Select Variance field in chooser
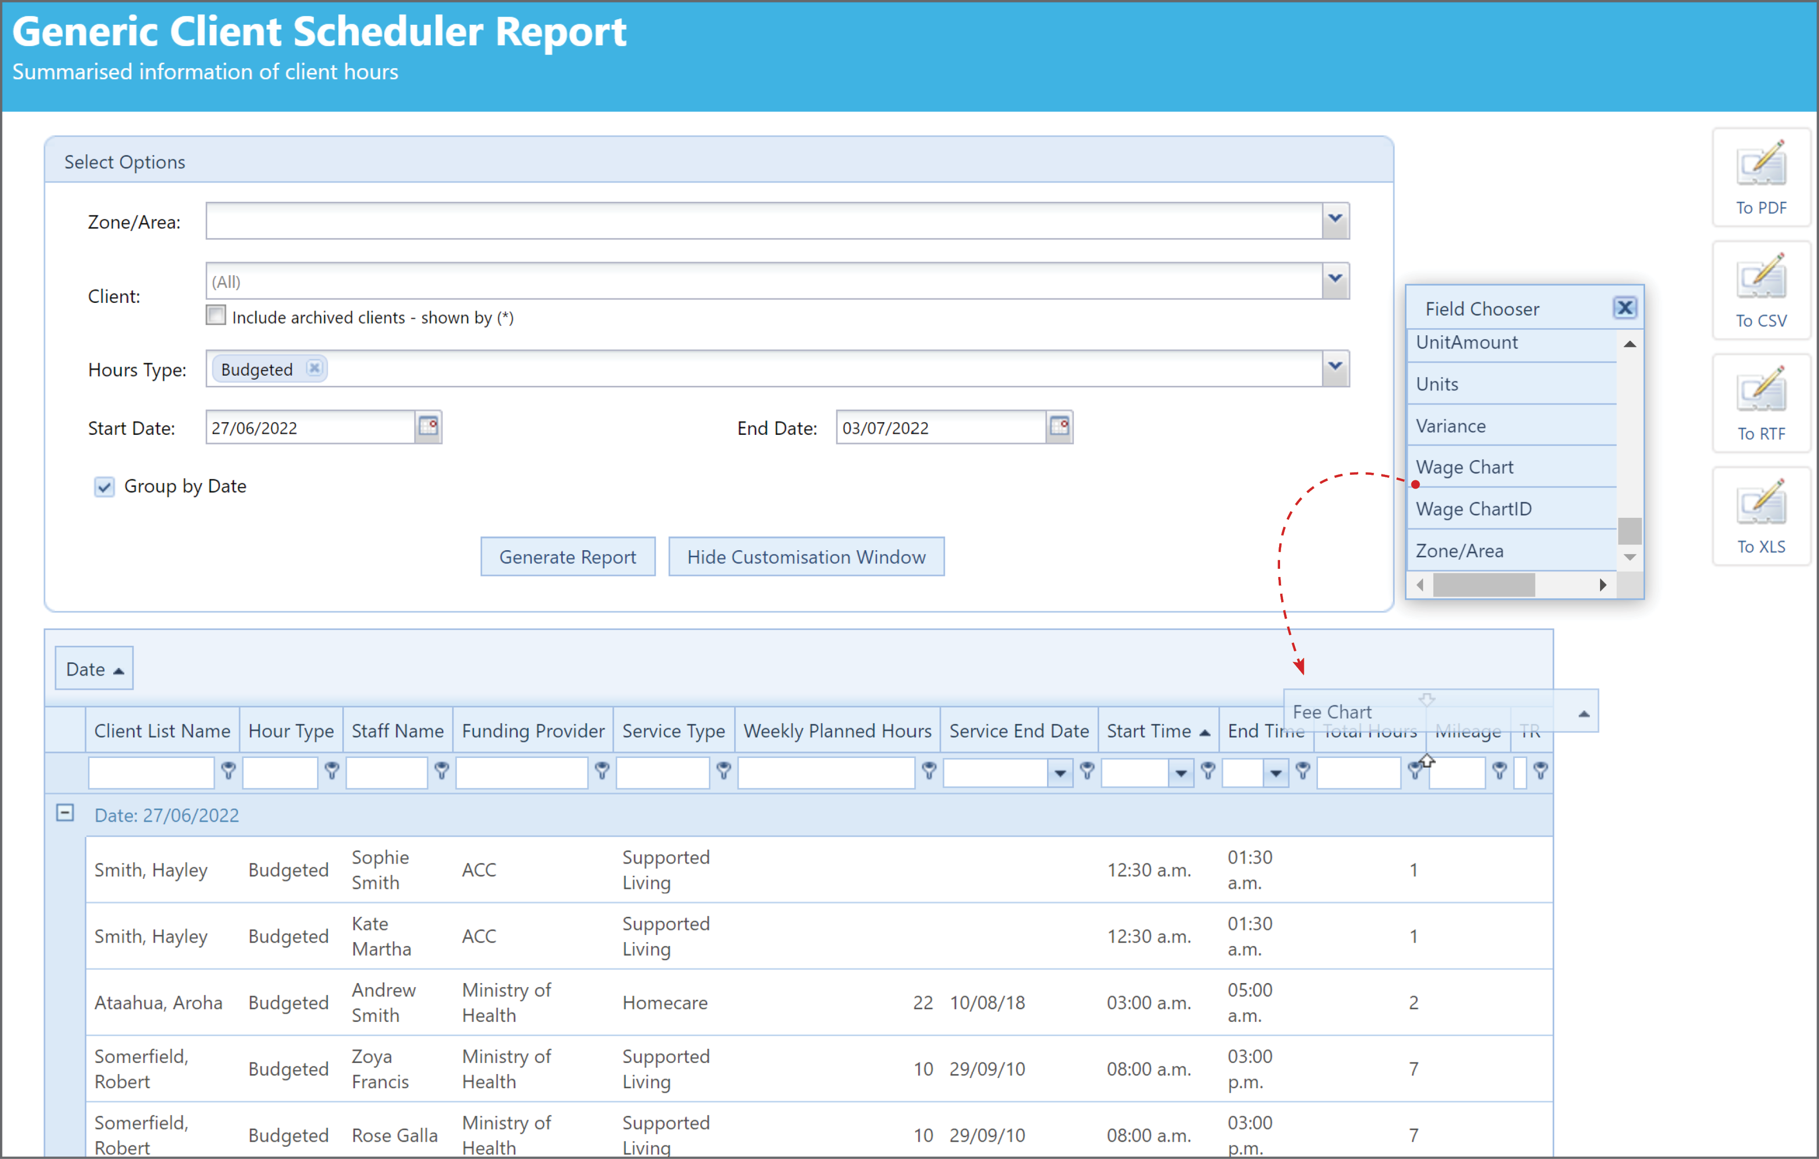The width and height of the screenshot is (1819, 1159). tap(1511, 425)
